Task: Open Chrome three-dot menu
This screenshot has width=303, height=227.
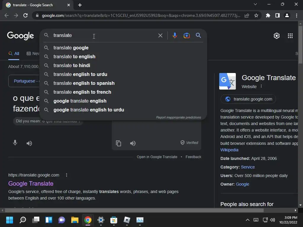Action: [296, 15]
